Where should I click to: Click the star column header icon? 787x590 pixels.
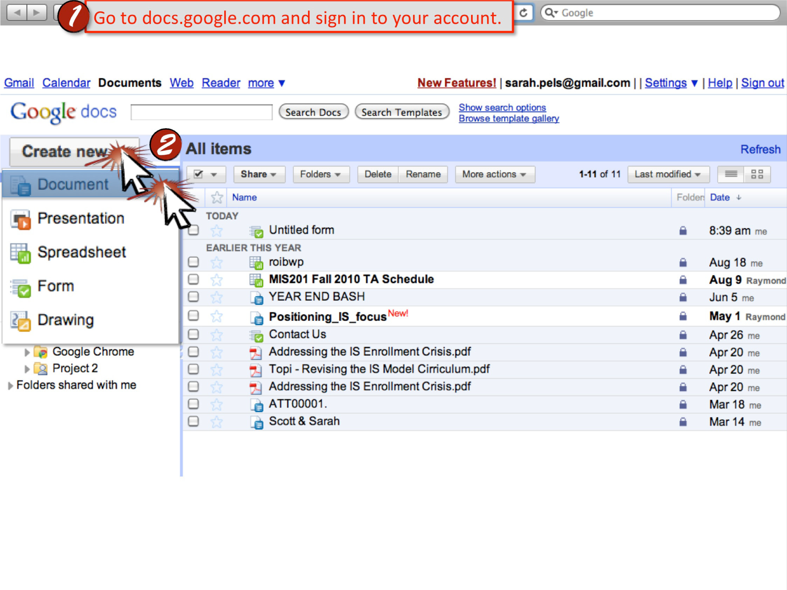click(217, 198)
